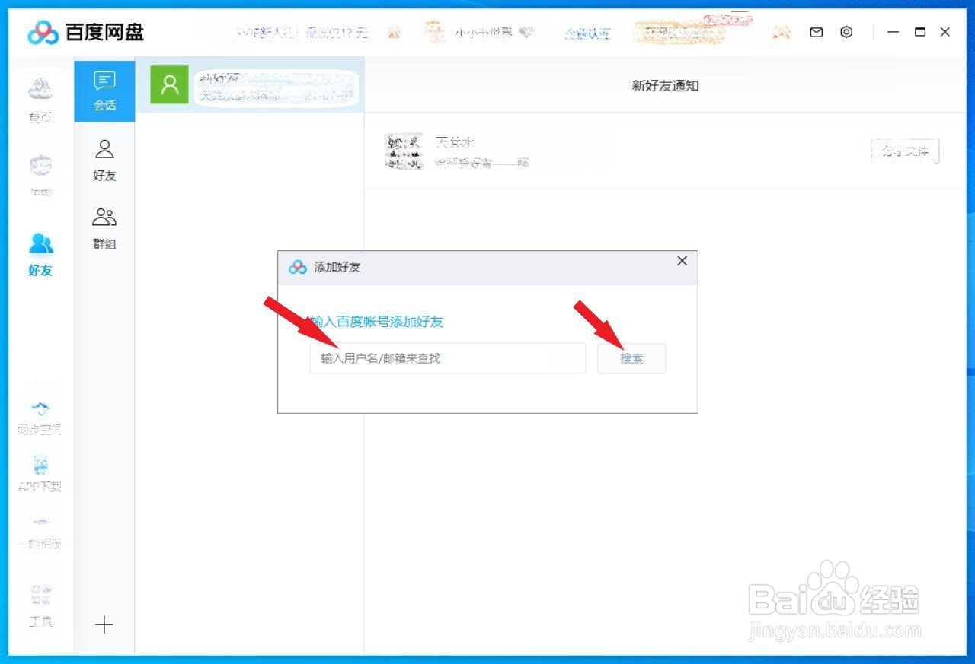The width and height of the screenshot is (975, 664).
Task: Open the 传输 (Transfers) sidebar icon
Action: [x=40, y=173]
